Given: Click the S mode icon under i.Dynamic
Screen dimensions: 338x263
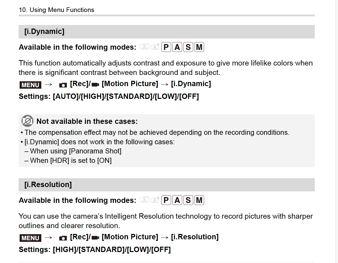Looking at the screenshot, I should 188,47.
